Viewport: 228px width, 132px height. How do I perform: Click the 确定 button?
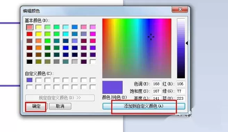pos(36,106)
